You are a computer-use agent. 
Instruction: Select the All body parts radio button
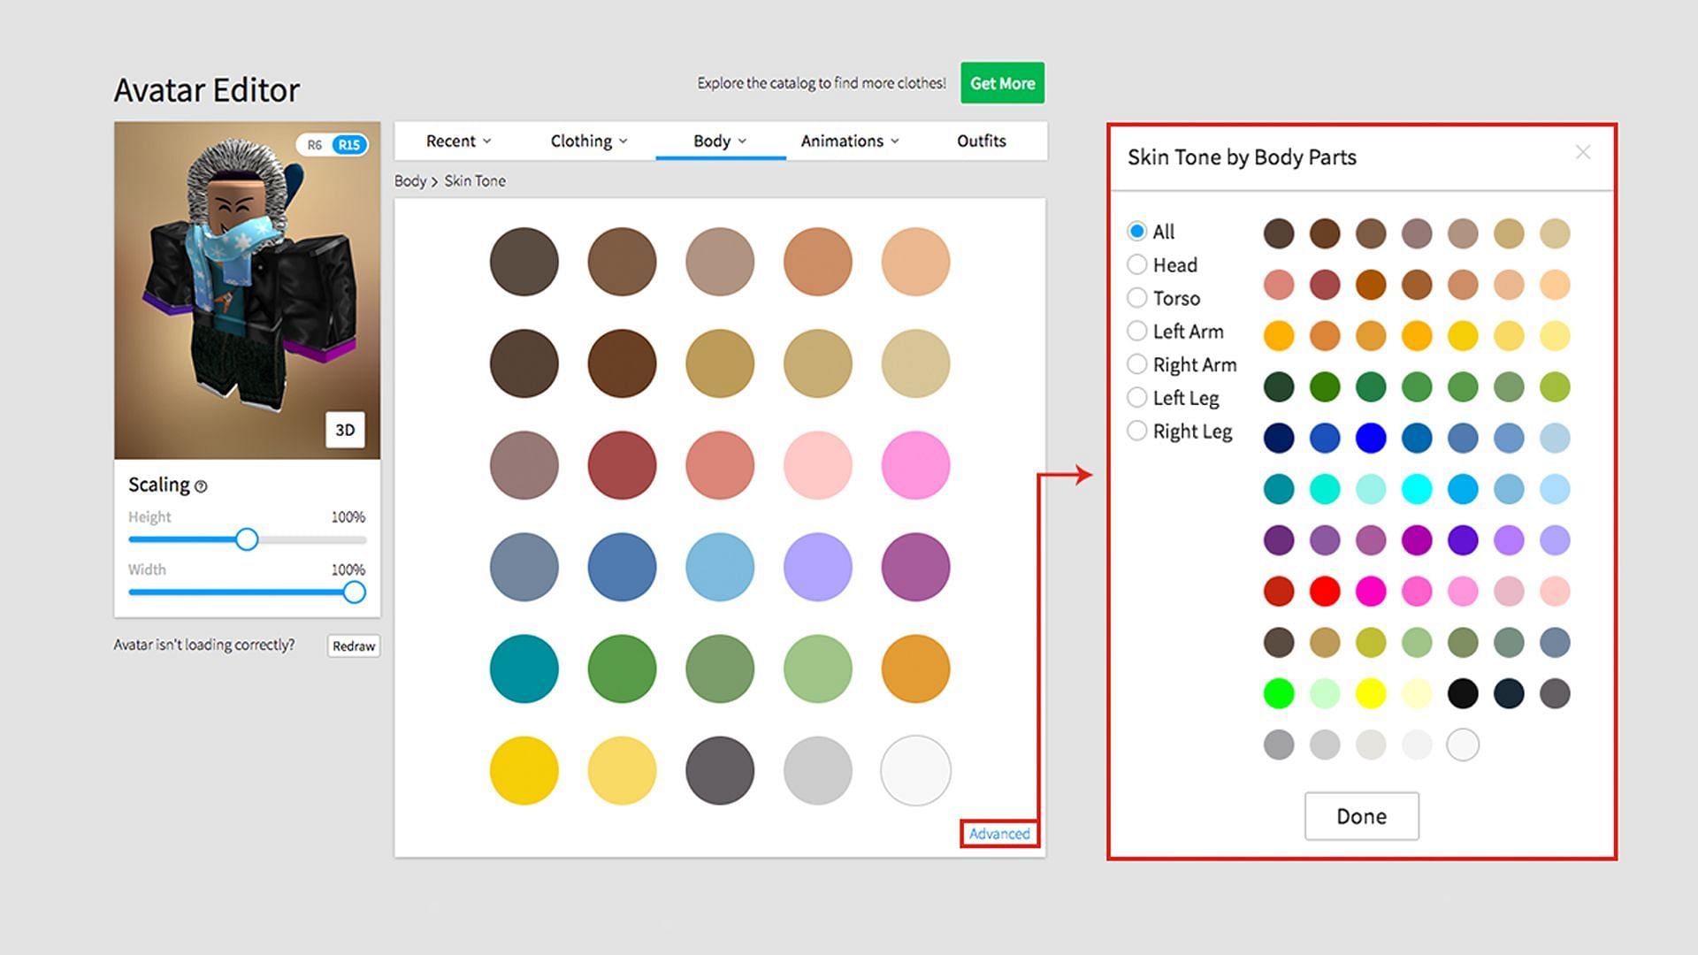pyautogui.click(x=1138, y=231)
